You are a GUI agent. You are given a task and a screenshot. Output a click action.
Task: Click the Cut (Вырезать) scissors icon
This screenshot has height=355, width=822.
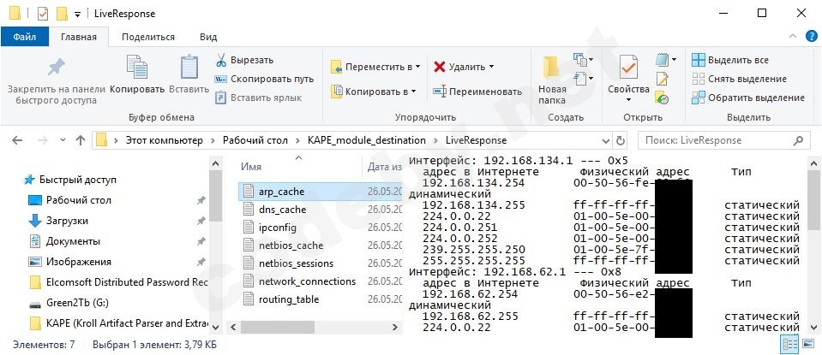[x=221, y=60]
